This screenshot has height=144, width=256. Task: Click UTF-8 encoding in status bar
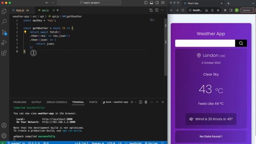click(x=111, y=143)
